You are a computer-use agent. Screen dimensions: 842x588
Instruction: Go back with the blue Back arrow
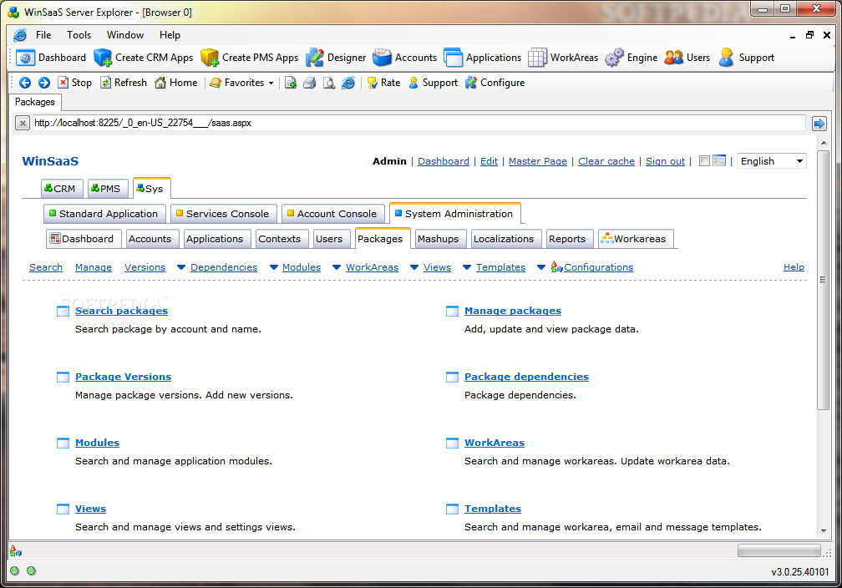[25, 83]
